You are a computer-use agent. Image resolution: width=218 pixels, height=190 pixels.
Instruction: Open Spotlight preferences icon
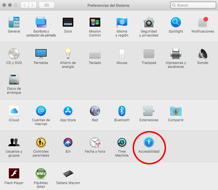176,22
